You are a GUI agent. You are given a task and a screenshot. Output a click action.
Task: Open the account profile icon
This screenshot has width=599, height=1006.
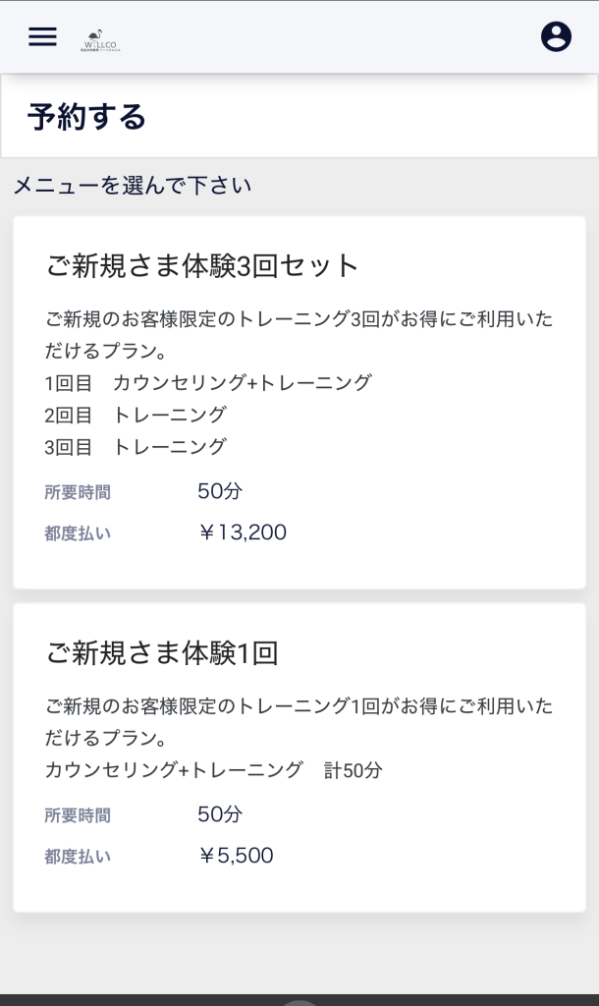[x=556, y=36]
